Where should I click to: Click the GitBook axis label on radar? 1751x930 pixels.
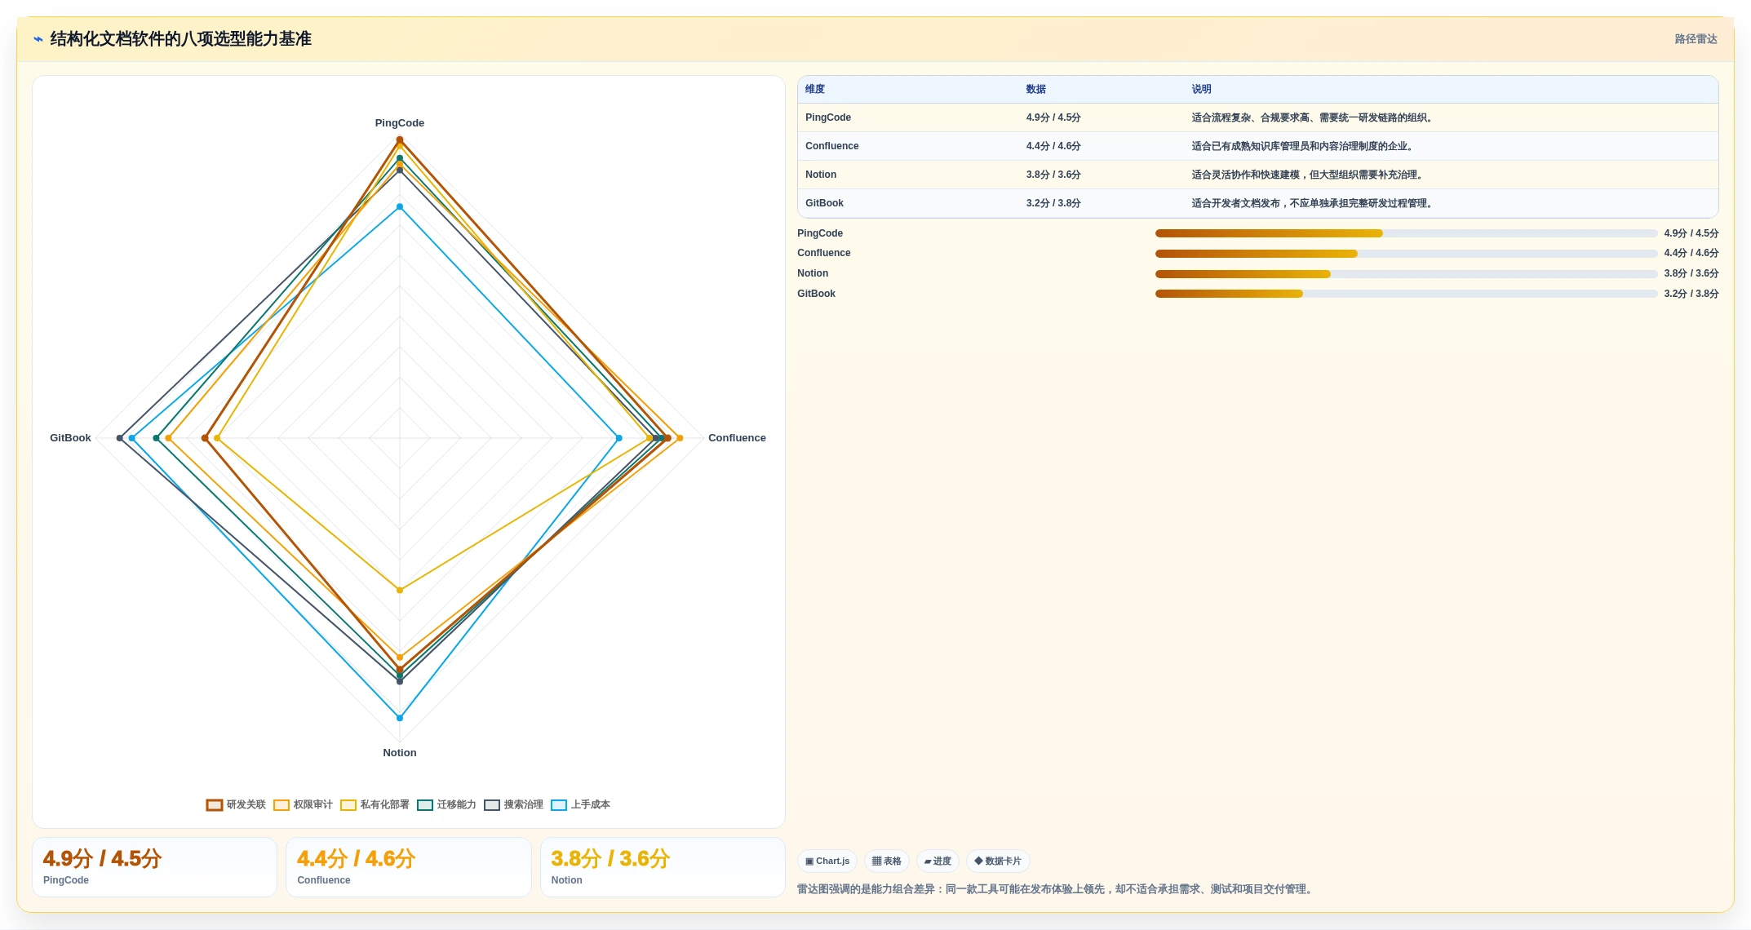pos(70,438)
